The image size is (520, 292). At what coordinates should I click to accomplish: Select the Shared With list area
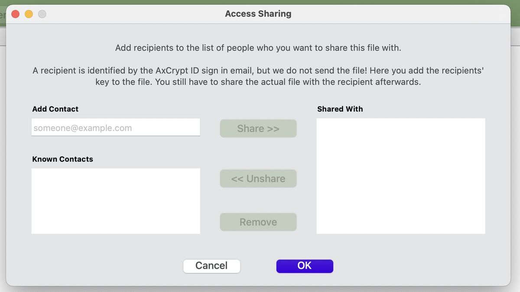(x=400, y=175)
